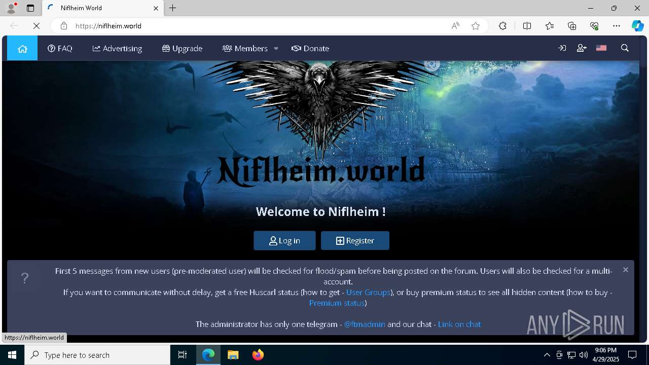Open the Favorites list
The width and height of the screenshot is (649, 365).
coord(550,26)
